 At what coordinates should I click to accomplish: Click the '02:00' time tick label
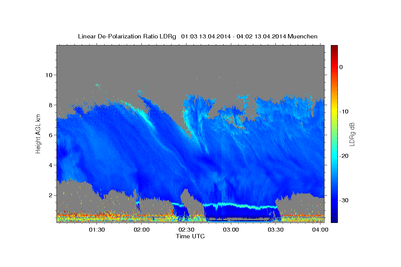coord(142,230)
